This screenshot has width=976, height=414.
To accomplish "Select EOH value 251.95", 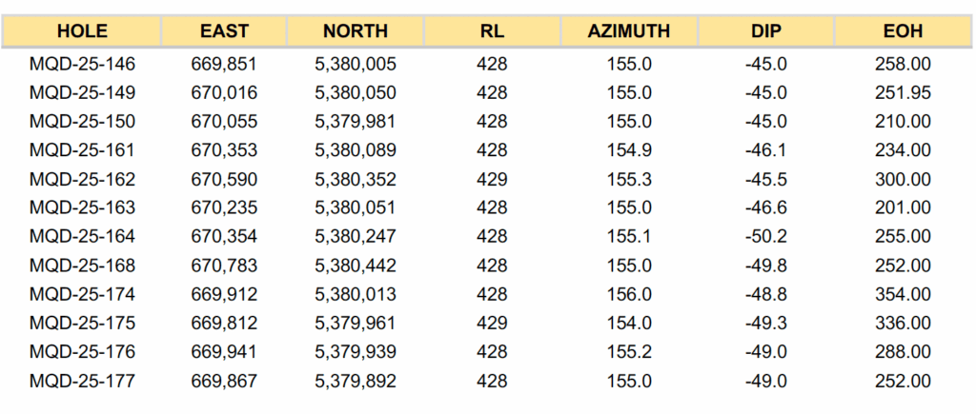I will click(904, 92).
